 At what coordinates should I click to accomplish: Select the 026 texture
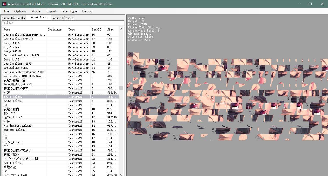60,171
